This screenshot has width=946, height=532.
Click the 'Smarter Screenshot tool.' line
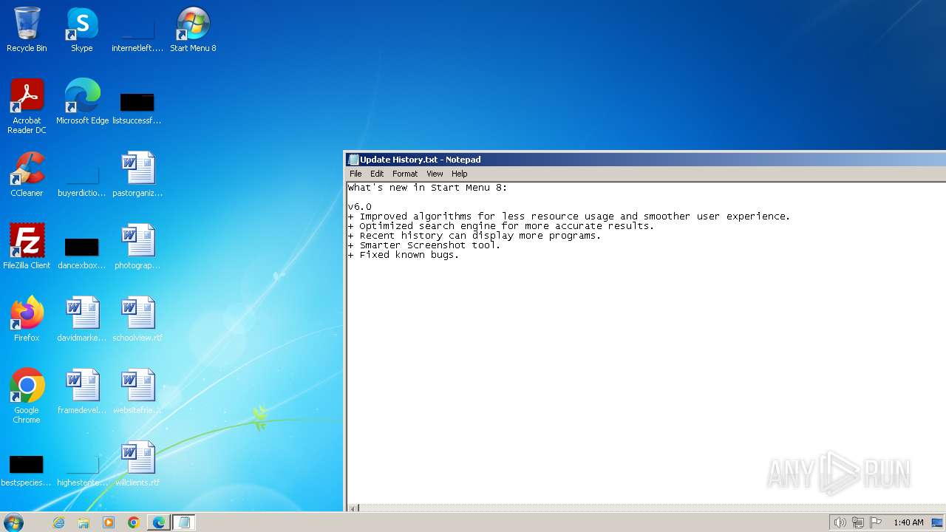424,245
